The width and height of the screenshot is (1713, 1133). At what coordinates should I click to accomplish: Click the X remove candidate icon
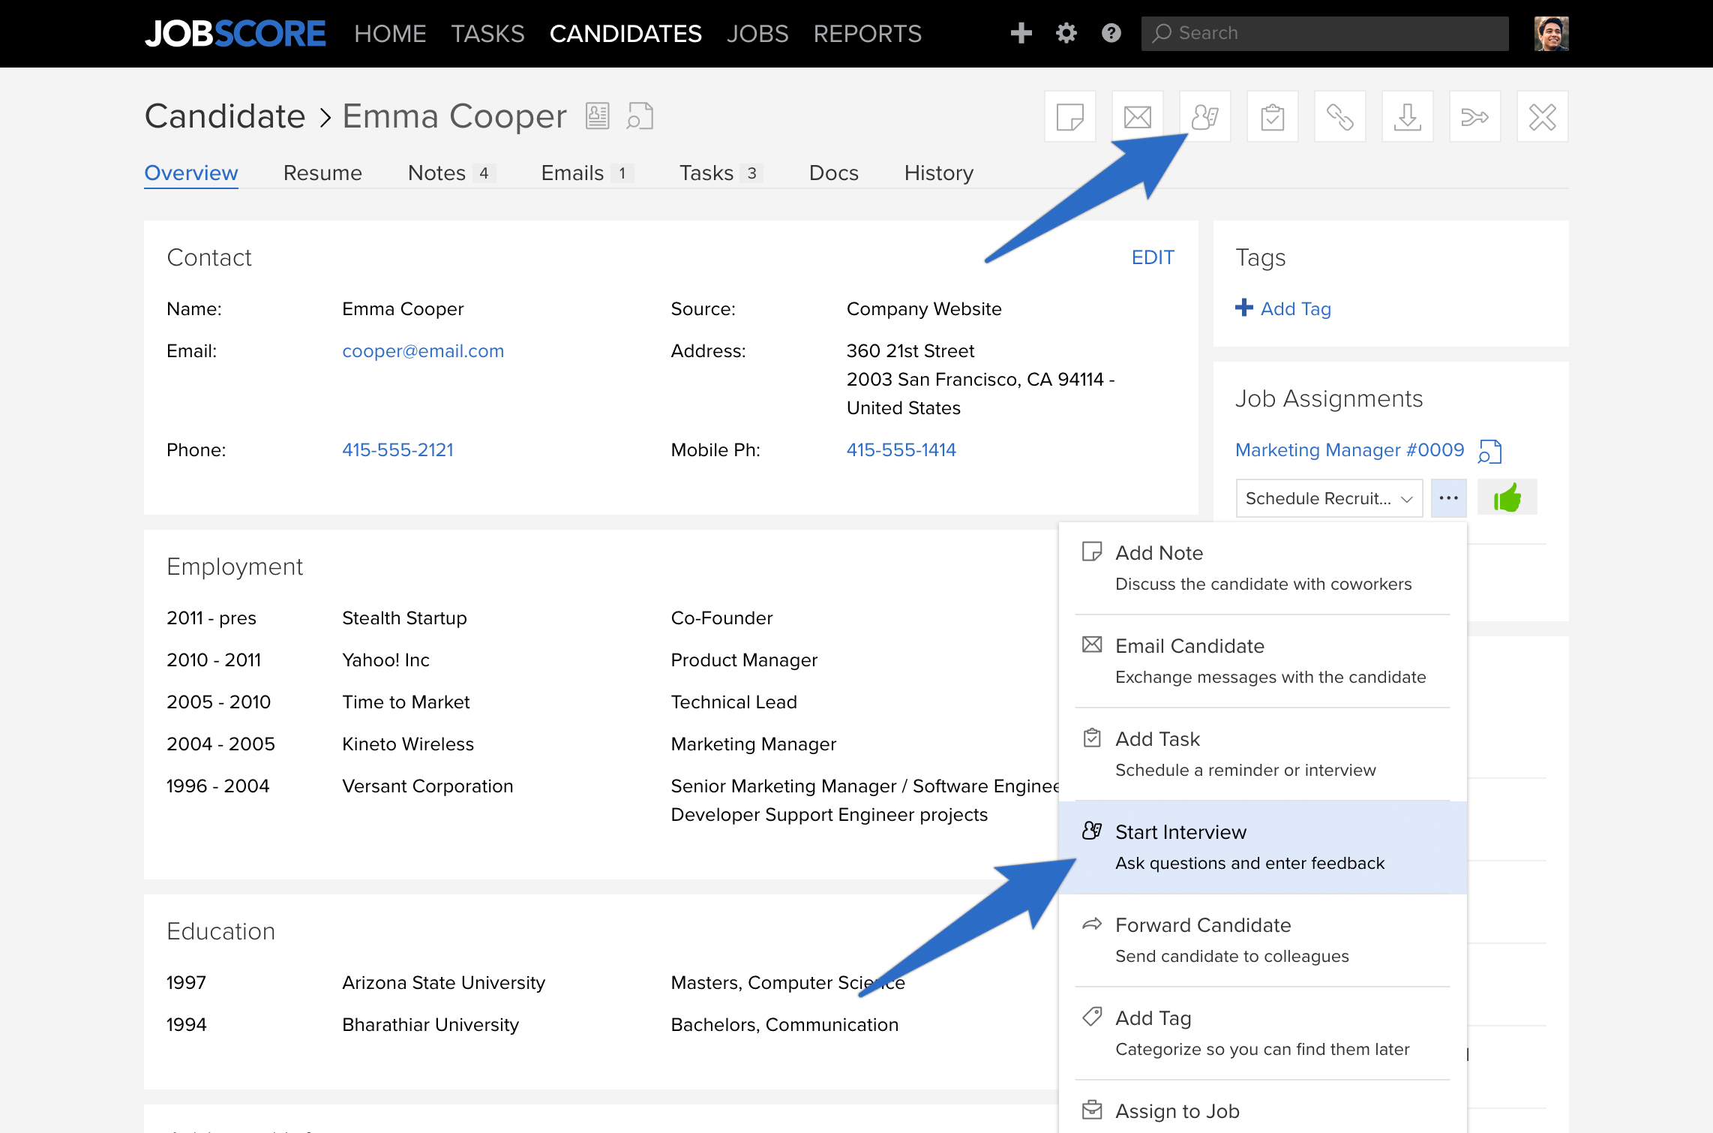1543,117
